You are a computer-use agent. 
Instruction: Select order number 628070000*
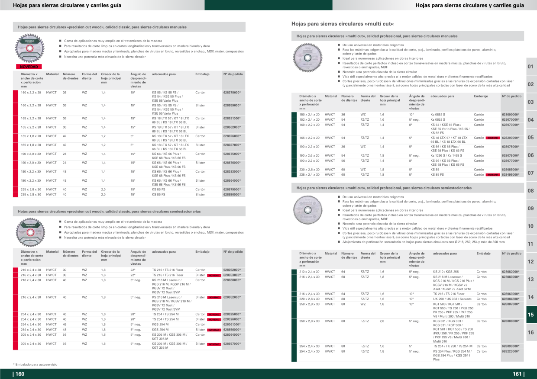click(x=511, y=119)
